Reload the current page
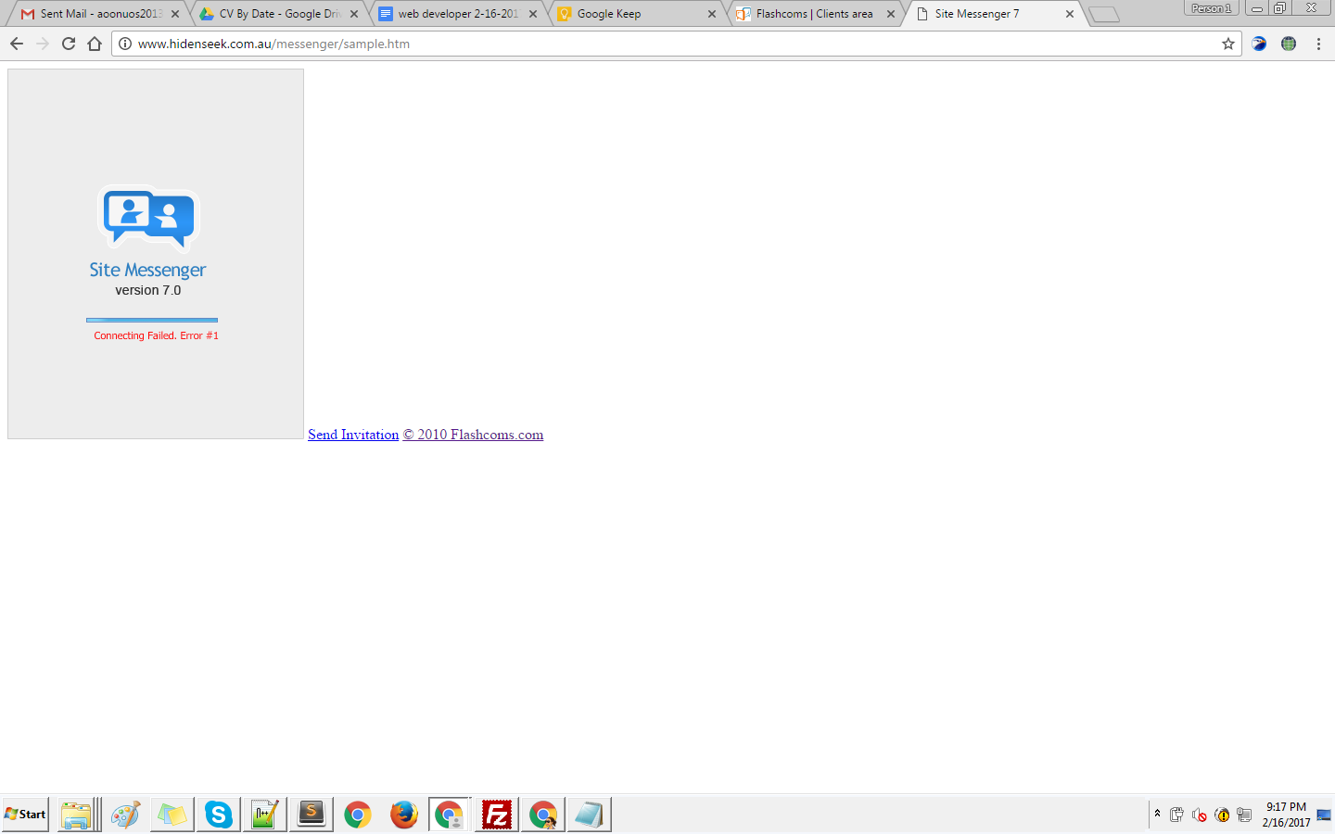The height and width of the screenshot is (834, 1335). point(69,44)
